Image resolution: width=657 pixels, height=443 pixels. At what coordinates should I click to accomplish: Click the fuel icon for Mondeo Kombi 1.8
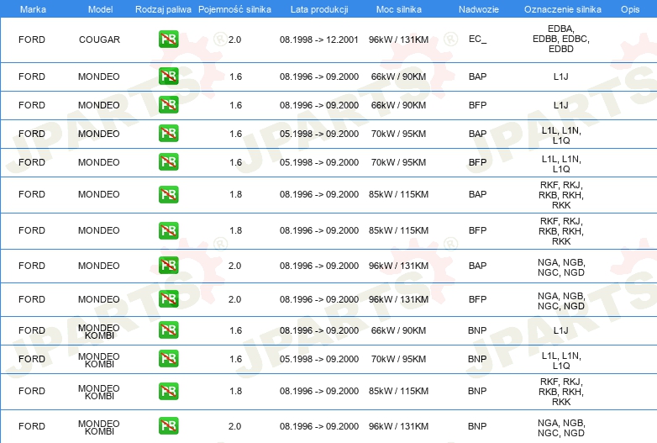coord(168,391)
